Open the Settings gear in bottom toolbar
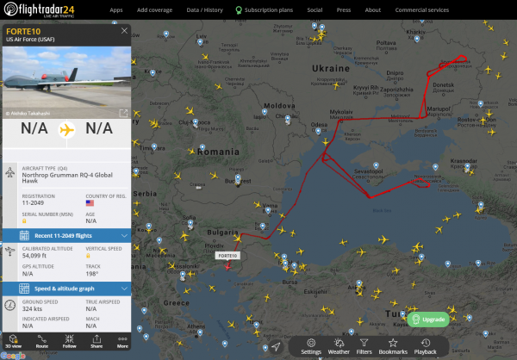Image resolution: width=517 pixels, height=360 pixels. click(x=311, y=345)
